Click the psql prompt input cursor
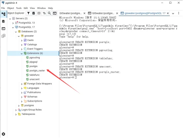Viewport: 183px width, 138px height. point(76,77)
